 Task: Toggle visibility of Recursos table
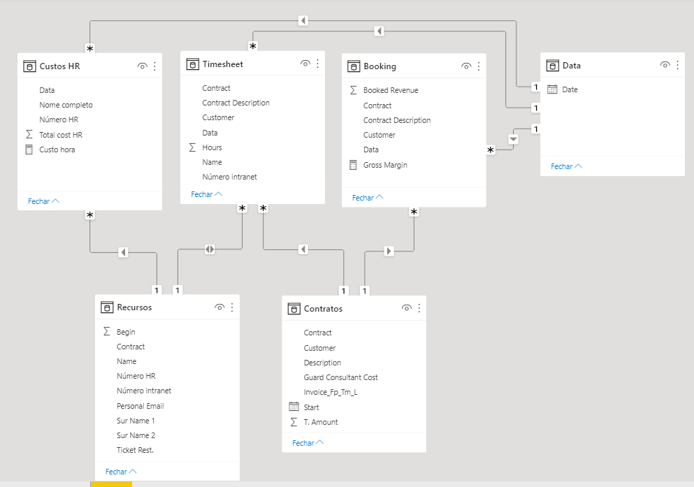click(219, 307)
